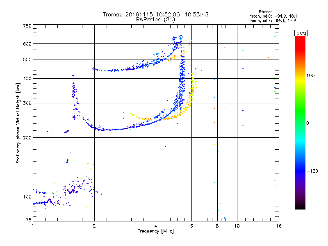Click the 'mean, sd,X: 94.1, 17.9' statistic
Image resolution: width=328 pixels, height=246 pixels.
click(x=272, y=20)
